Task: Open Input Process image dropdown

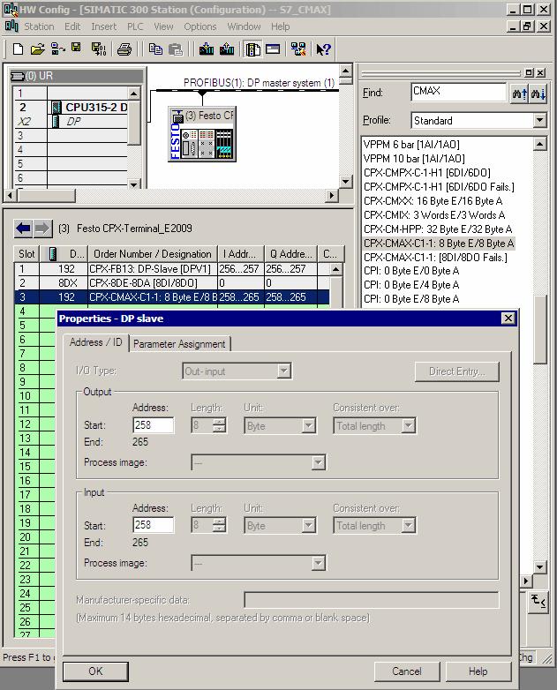Action: (319, 563)
